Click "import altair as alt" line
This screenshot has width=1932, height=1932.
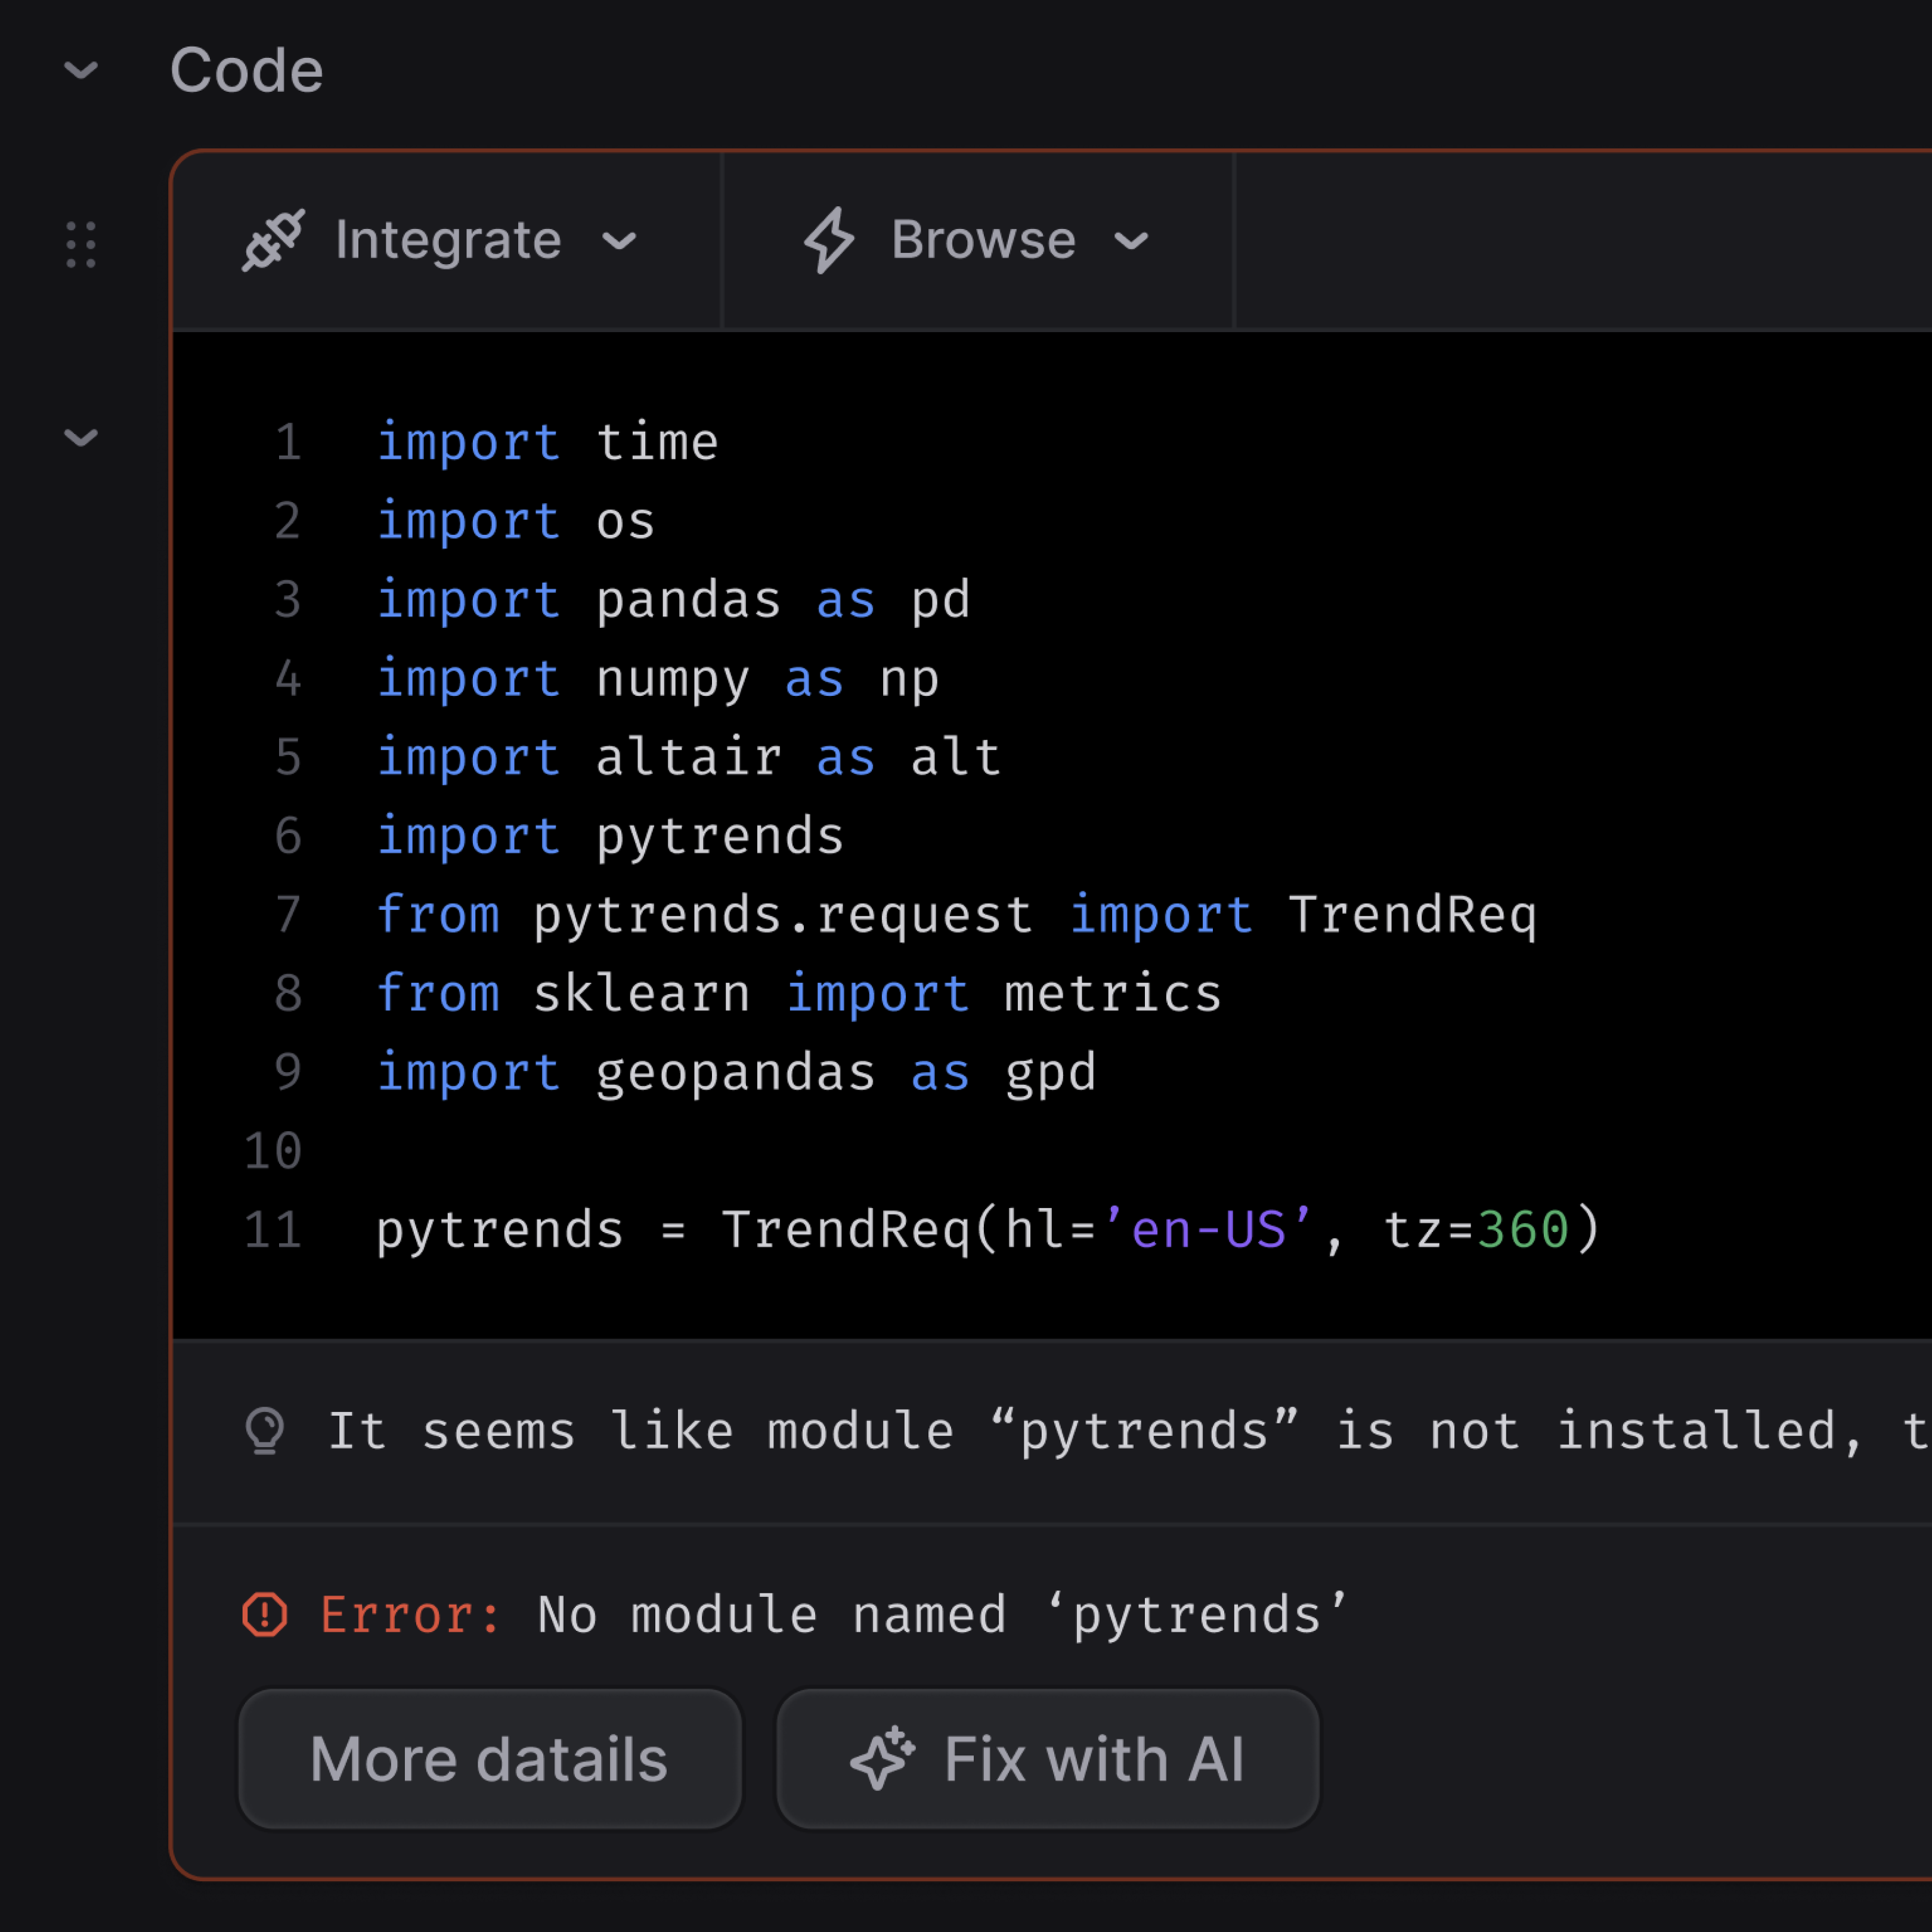[689, 757]
